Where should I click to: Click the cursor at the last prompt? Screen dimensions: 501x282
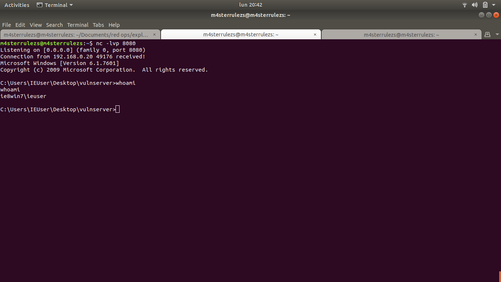(117, 109)
